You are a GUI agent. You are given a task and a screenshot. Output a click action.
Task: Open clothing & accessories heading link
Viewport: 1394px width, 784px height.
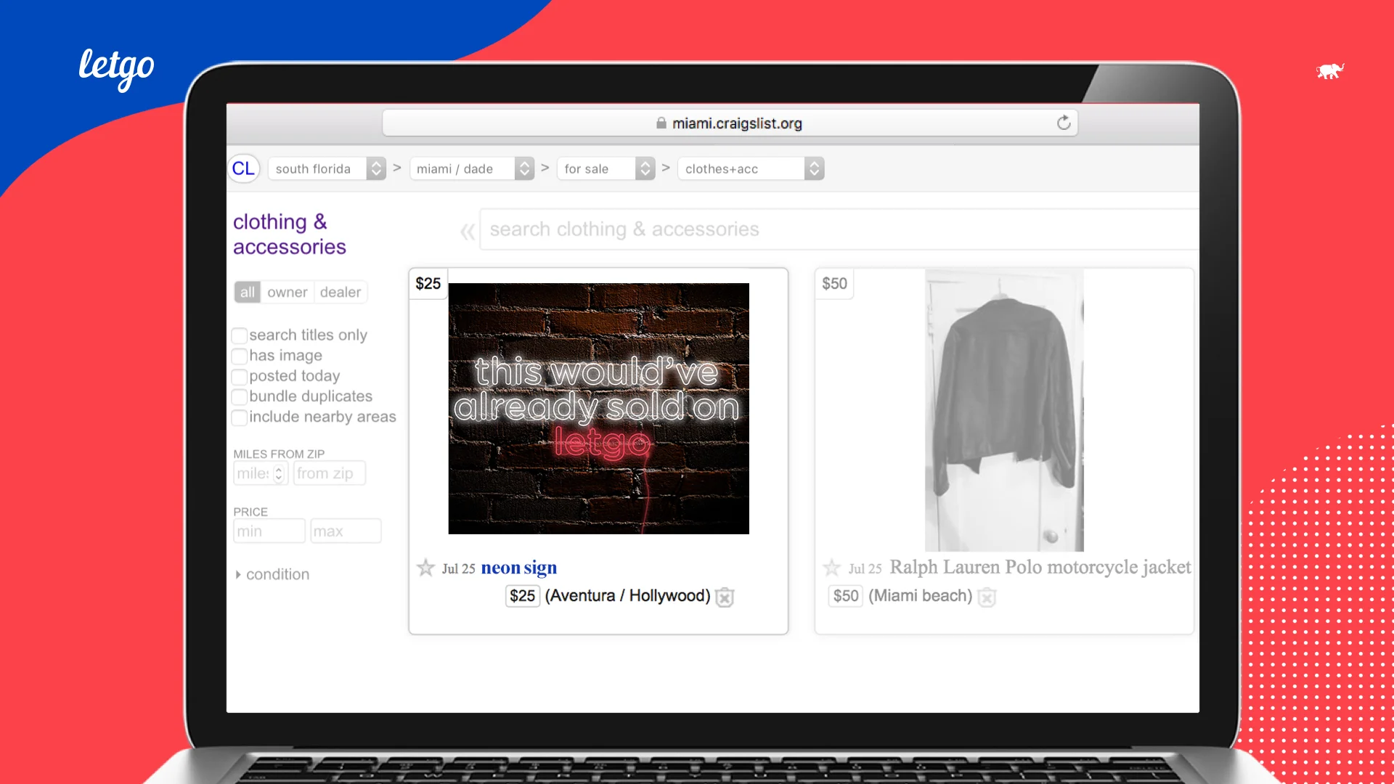click(x=289, y=234)
